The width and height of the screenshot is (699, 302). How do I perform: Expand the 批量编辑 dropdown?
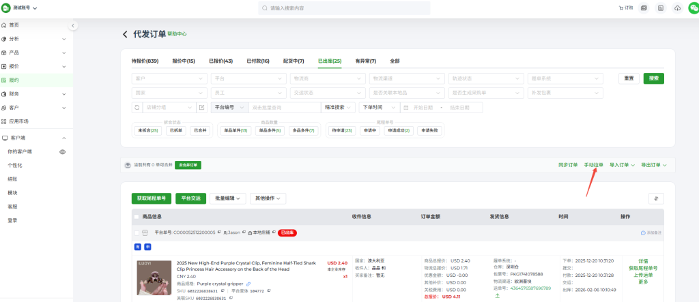(x=227, y=198)
